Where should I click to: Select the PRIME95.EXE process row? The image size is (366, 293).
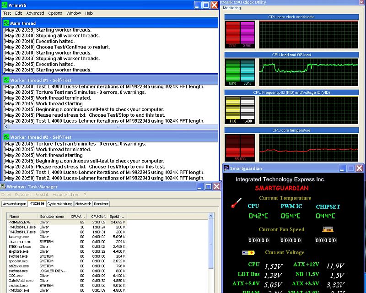click(67, 222)
